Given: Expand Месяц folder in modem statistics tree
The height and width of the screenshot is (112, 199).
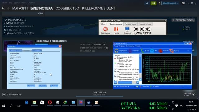Looking at the screenshot, I should pyautogui.click(x=115, y=76).
